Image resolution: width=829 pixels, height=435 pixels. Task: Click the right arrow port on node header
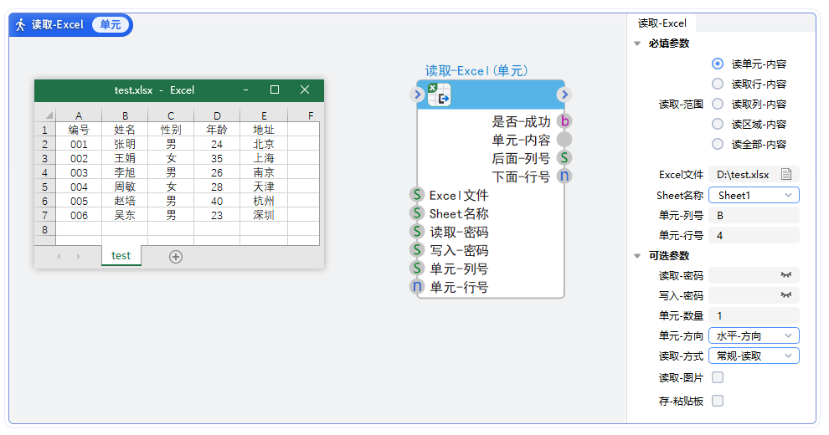point(564,95)
